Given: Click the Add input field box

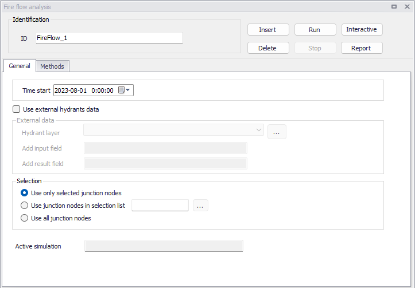Looking at the screenshot, I should click(165, 148).
